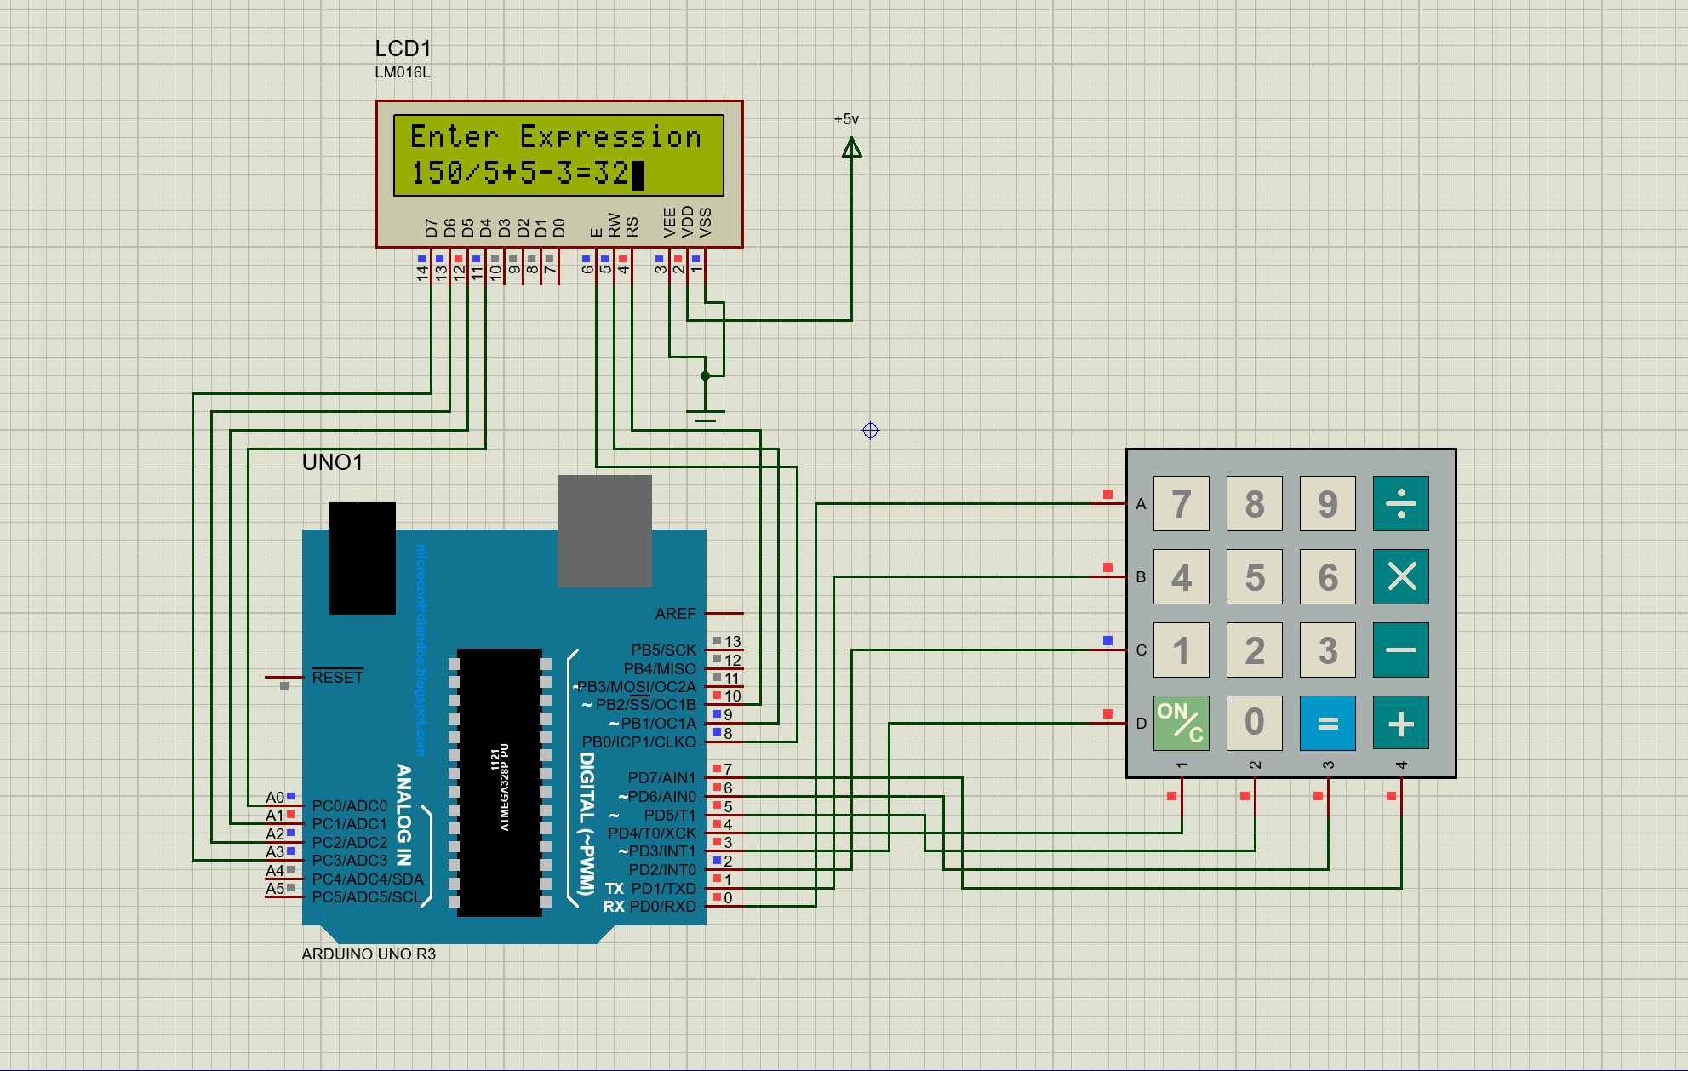Click the LCD1 component label
The width and height of the screenshot is (1688, 1071).
[403, 49]
